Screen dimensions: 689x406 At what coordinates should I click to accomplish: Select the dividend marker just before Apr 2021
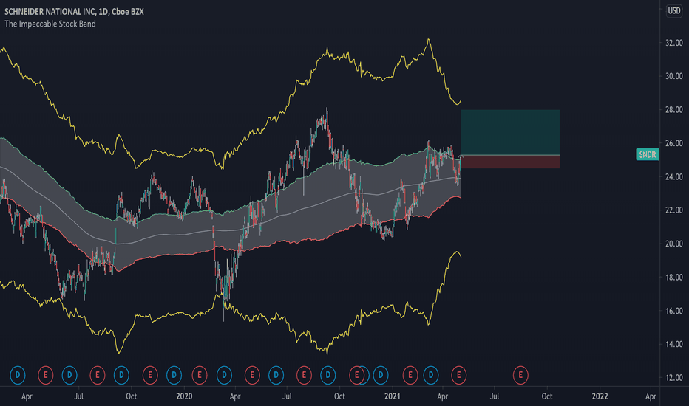(x=430, y=375)
